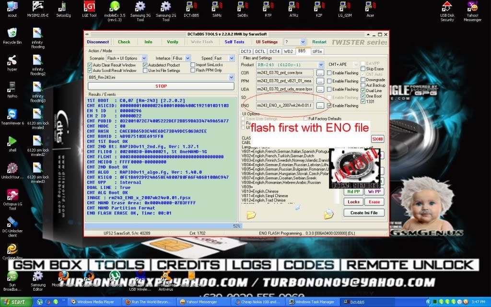The width and height of the screenshot is (491, 307).
Task: Click the ENO file path field
Action: tap(285, 106)
